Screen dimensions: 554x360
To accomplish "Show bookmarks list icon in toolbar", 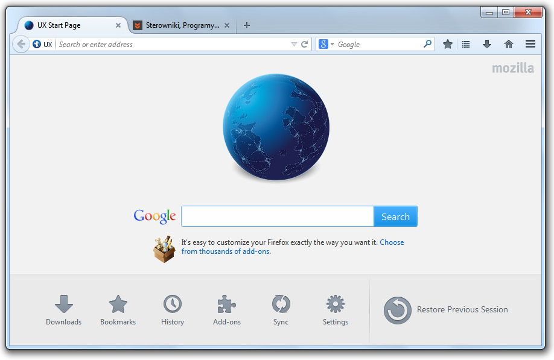I will point(466,45).
